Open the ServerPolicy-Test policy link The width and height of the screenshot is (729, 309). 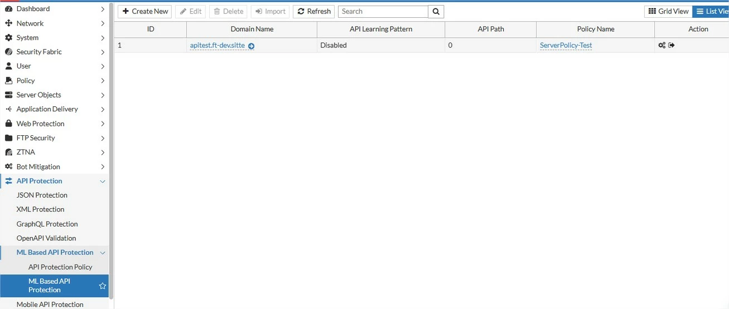[566, 46]
